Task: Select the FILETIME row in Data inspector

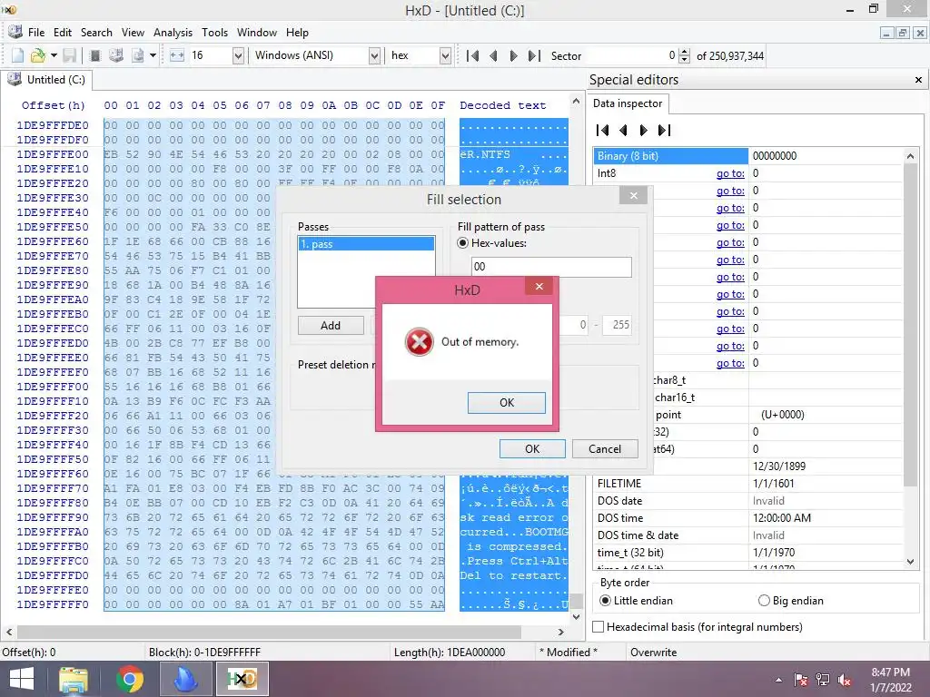Action: tap(748, 484)
